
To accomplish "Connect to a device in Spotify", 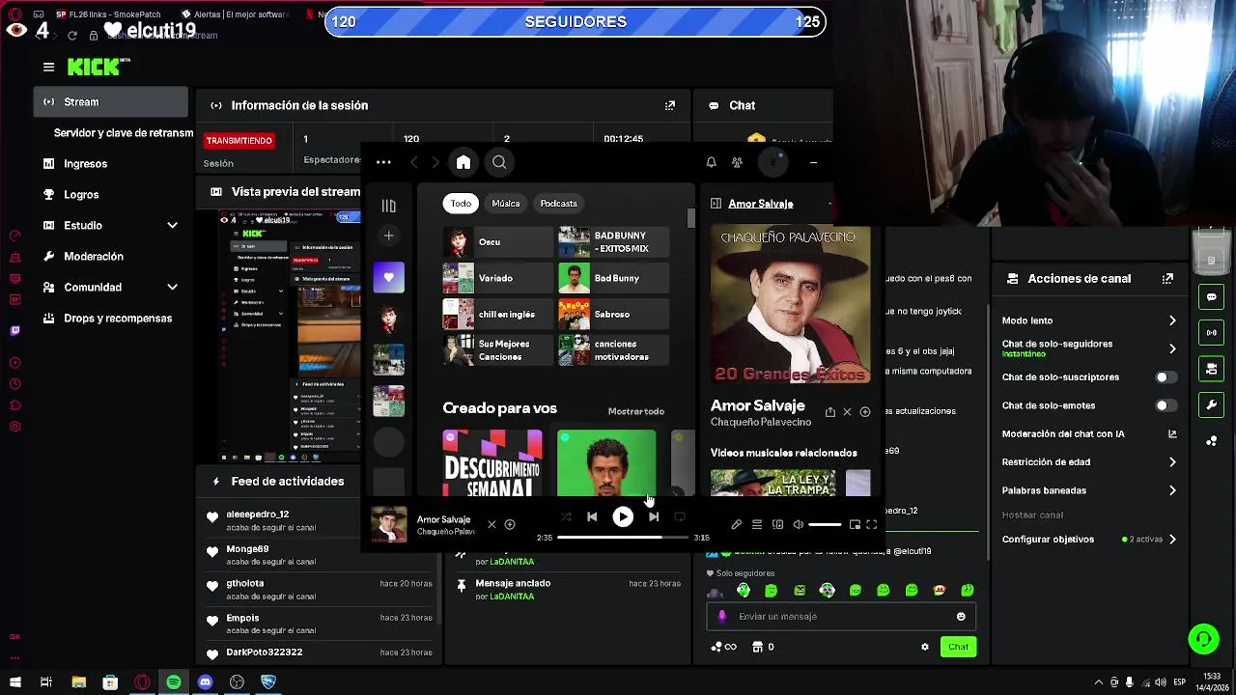I will pos(777,524).
